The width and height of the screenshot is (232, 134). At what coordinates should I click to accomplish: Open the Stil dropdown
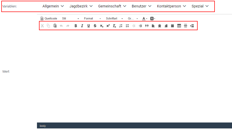pos(71,19)
